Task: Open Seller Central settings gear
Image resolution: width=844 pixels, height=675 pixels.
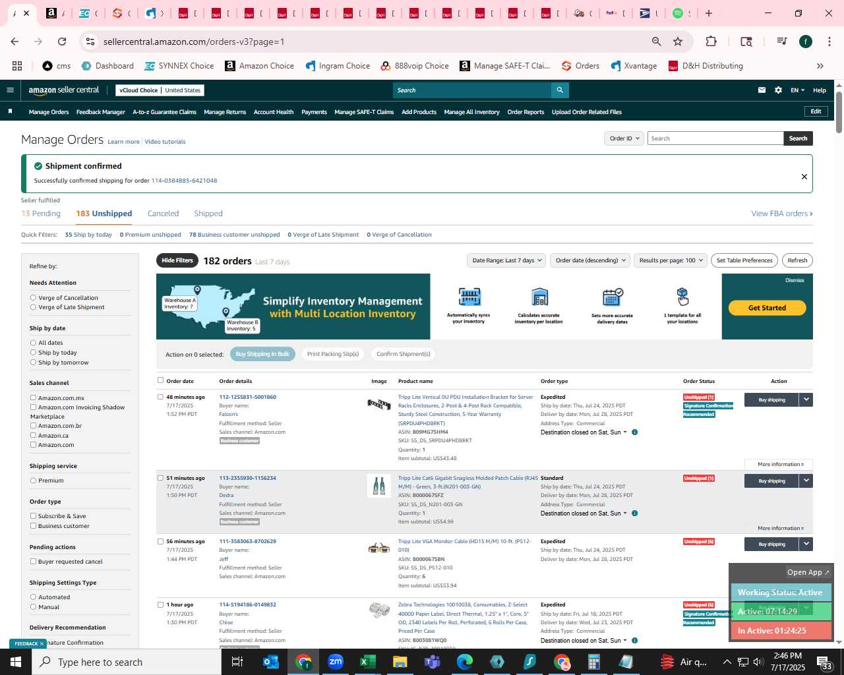Action: (x=778, y=90)
